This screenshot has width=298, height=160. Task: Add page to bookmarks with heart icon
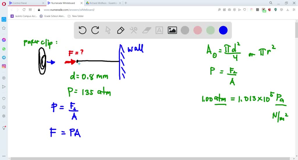tap(244, 10)
